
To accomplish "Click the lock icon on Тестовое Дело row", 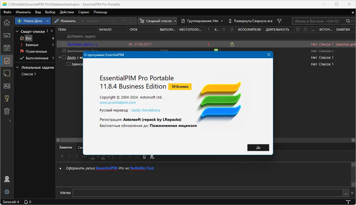I will coord(232,44).
